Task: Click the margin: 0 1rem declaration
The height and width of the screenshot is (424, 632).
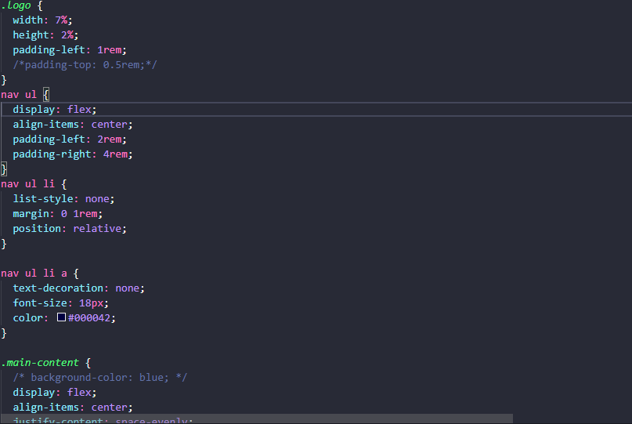Action: point(58,214)
